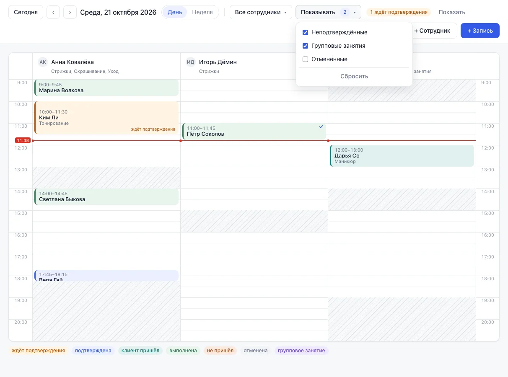Switch to the Неделя view

point(202,12)
